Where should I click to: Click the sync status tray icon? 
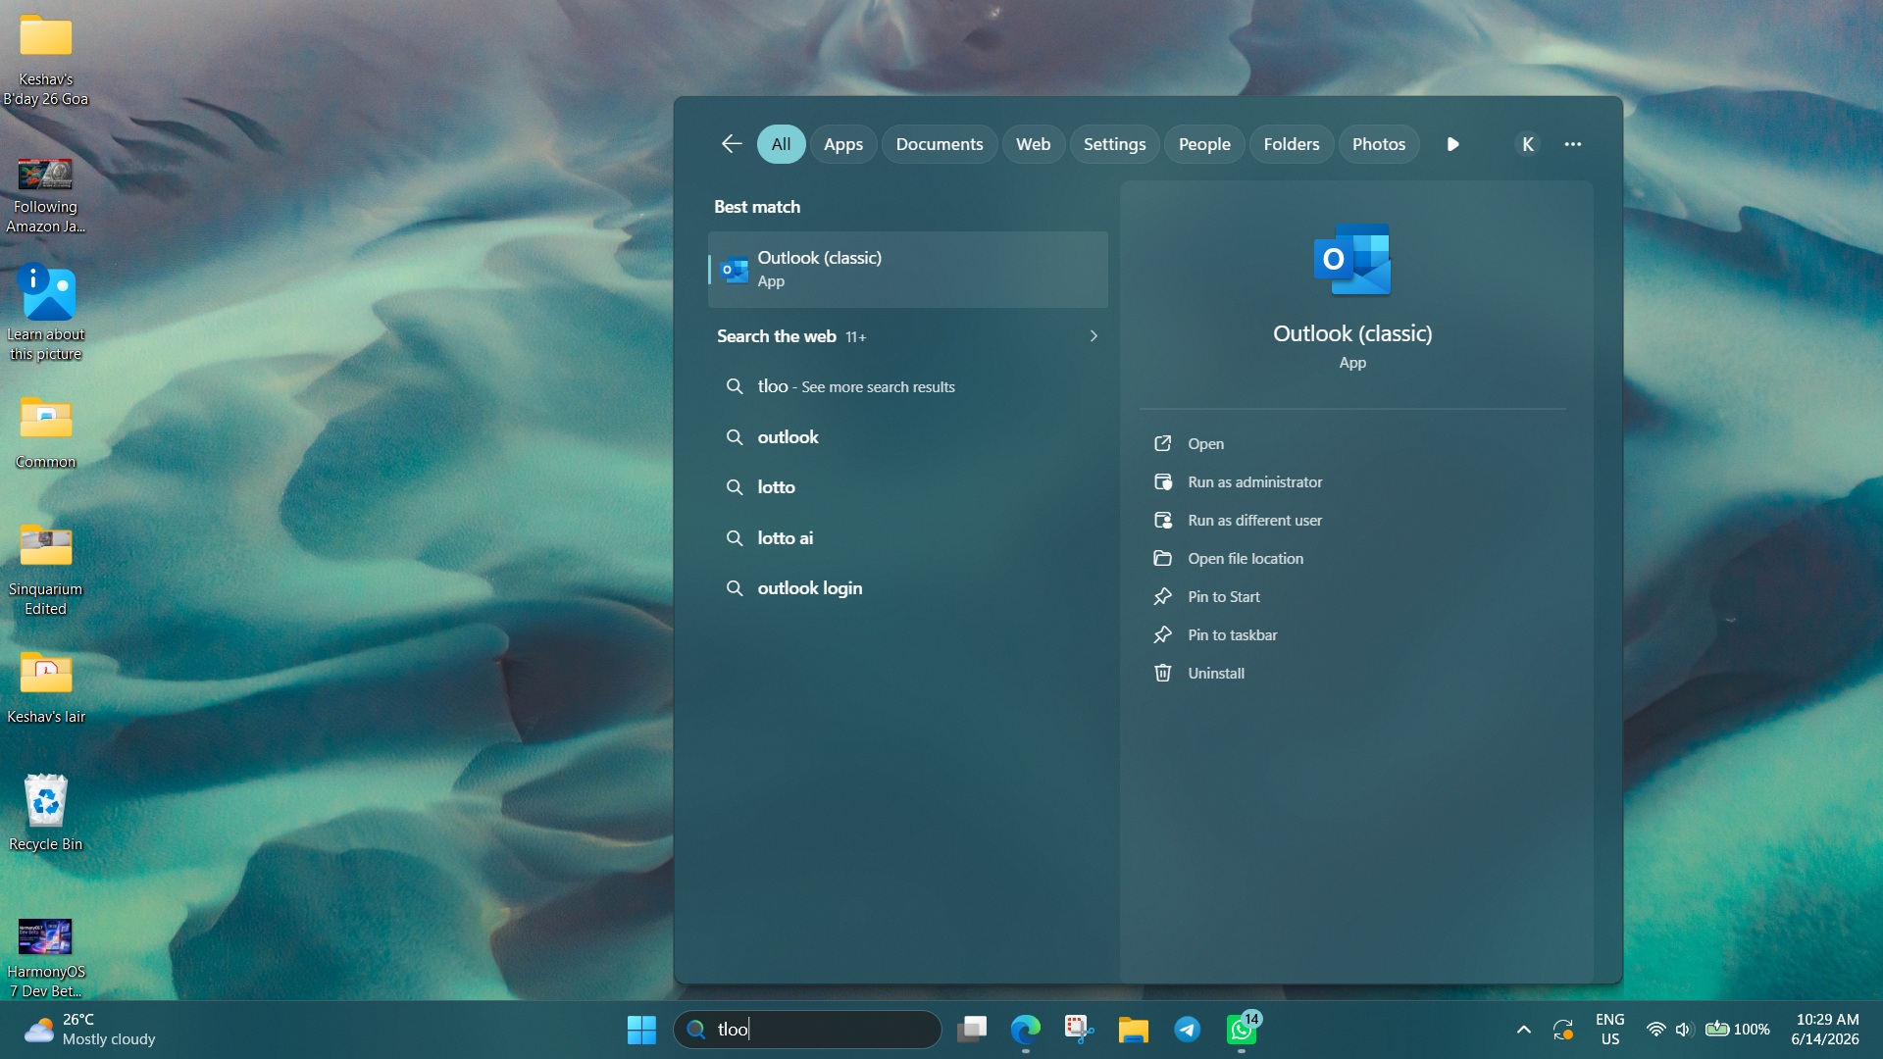(x=1563, y=1030)
